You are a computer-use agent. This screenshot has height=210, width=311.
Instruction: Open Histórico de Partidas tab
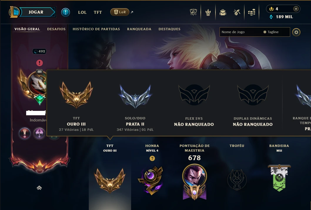point(96,29)
